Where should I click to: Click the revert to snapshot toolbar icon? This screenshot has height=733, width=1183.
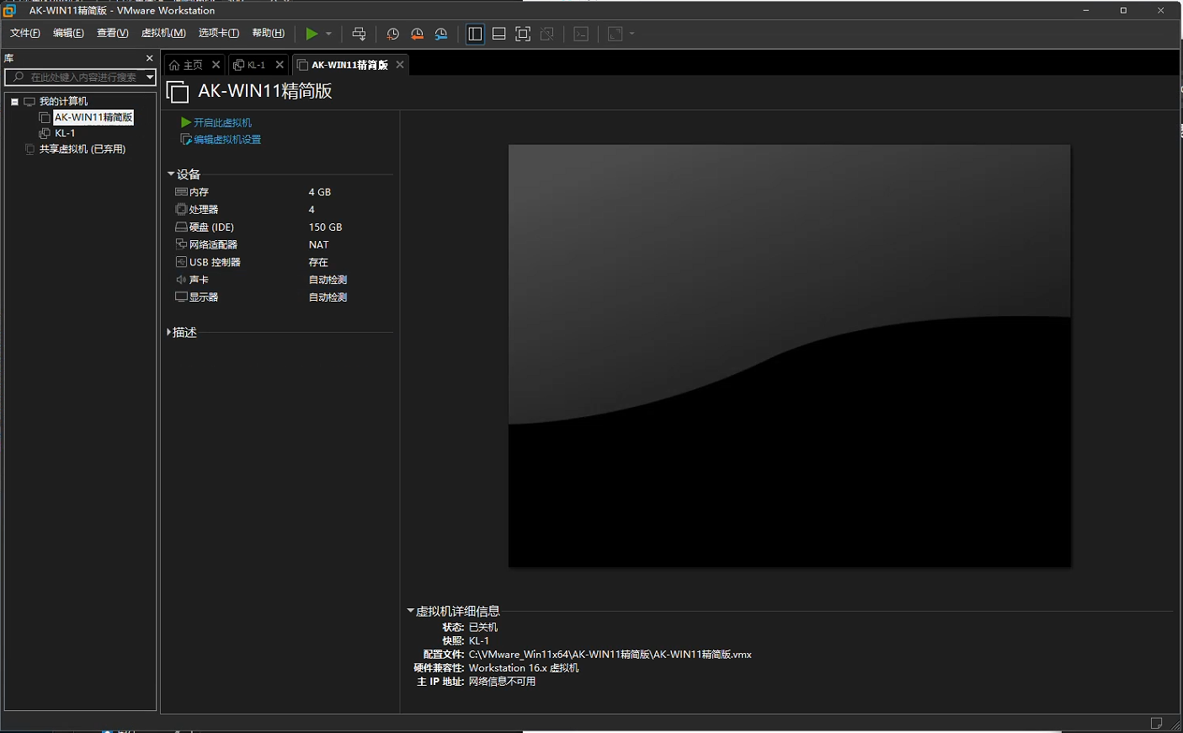417,34
